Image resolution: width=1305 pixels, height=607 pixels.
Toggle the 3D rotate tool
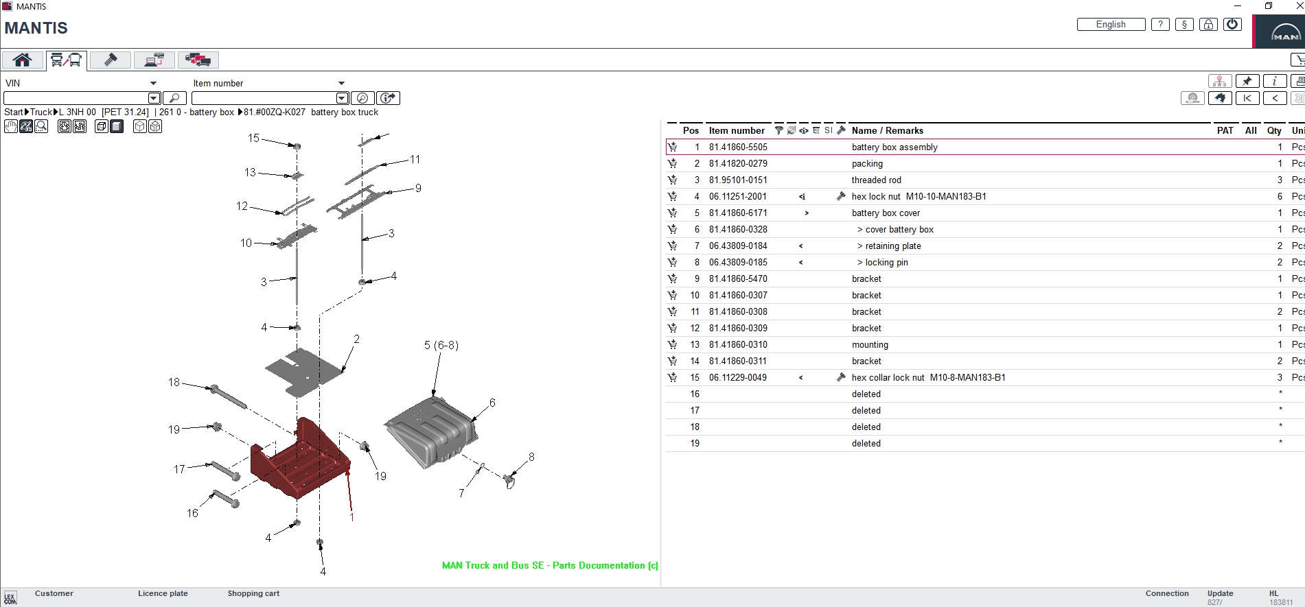click(x=26, y=126)
